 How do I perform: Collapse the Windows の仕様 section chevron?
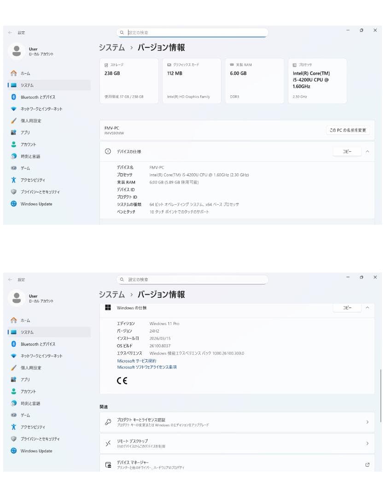tap(367, 308)
